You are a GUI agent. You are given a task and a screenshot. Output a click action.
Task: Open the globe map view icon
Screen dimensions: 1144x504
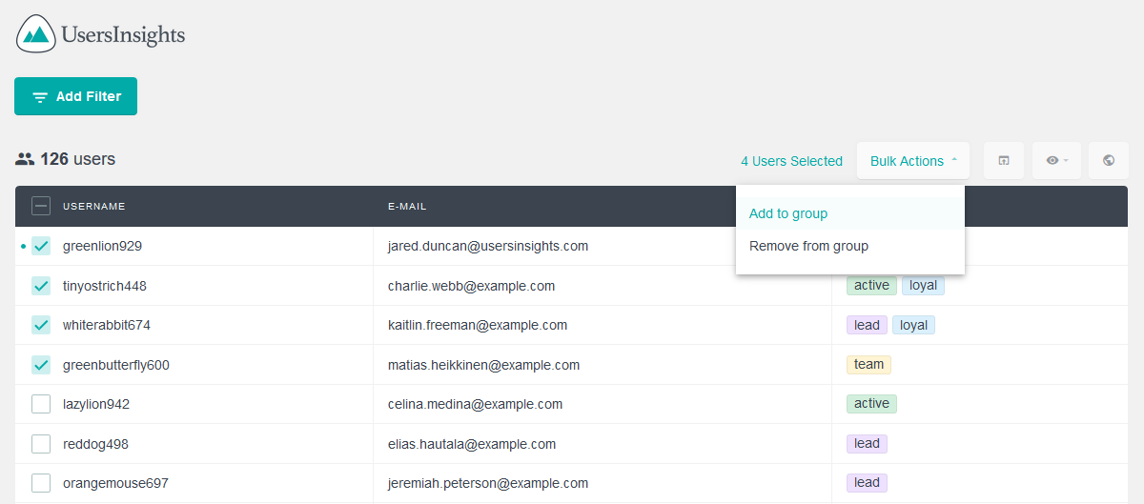[1109, 161]
